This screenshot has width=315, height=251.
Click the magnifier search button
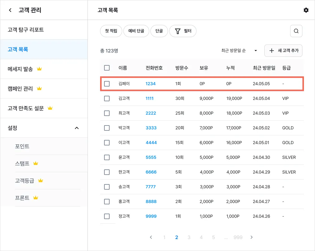point(296,31)
